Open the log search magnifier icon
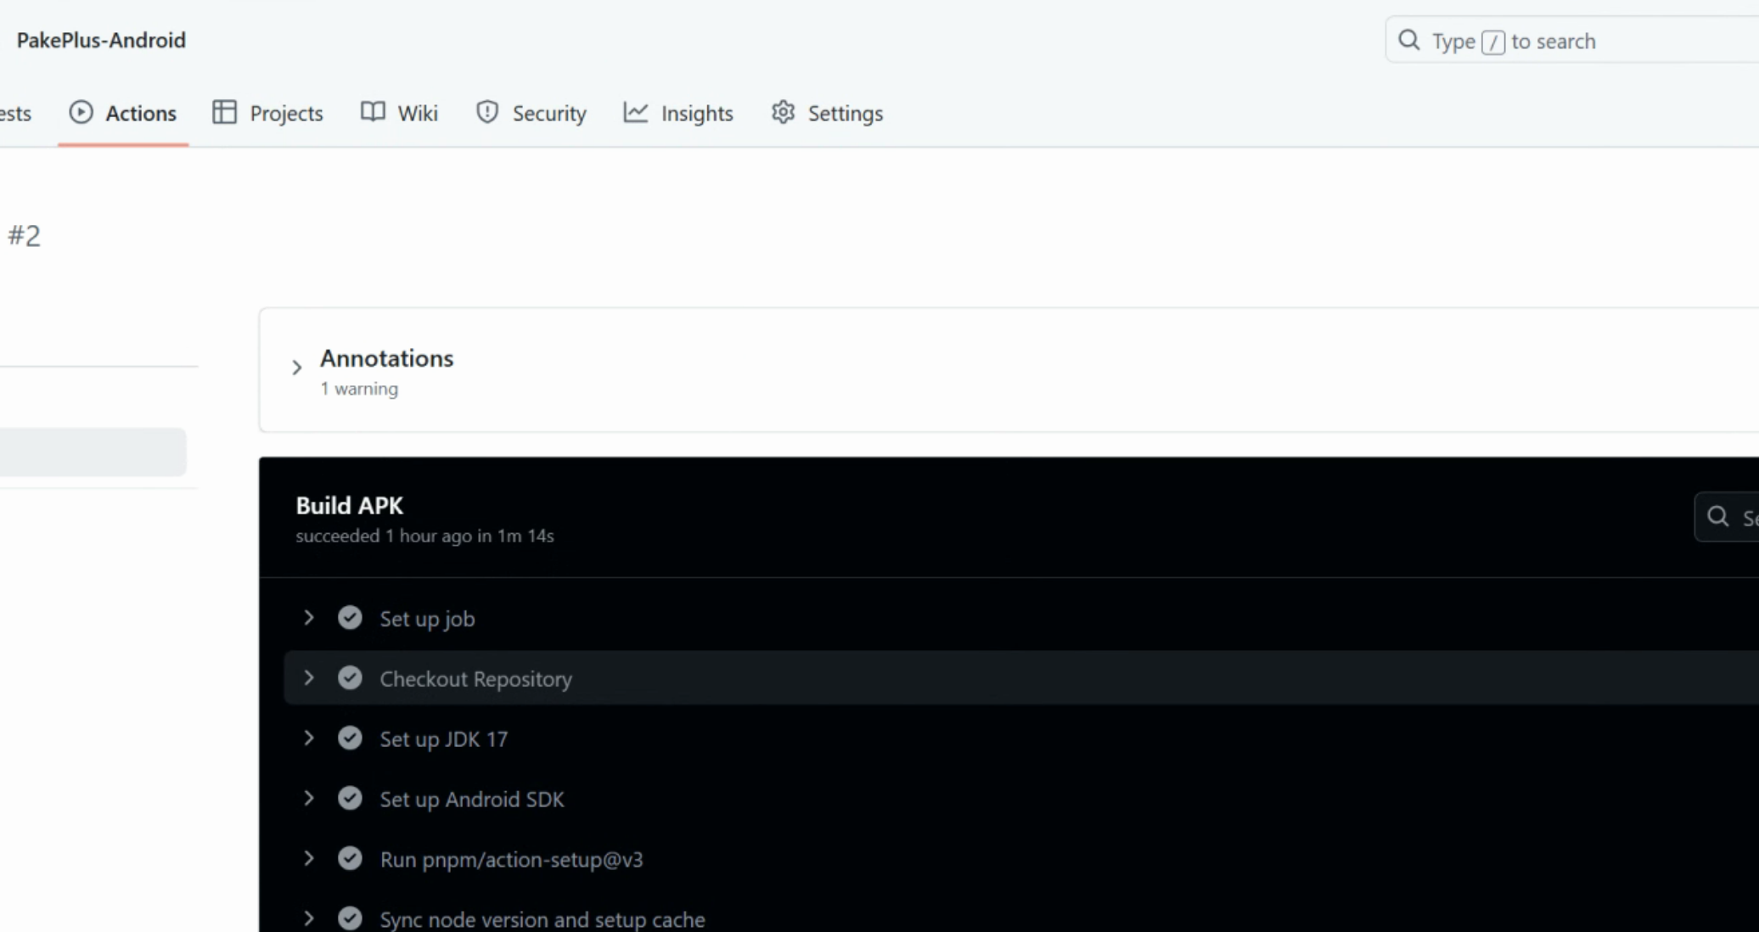Image resolution: width=1759 pixels, height=932 pixels. tap(1719, 516)
